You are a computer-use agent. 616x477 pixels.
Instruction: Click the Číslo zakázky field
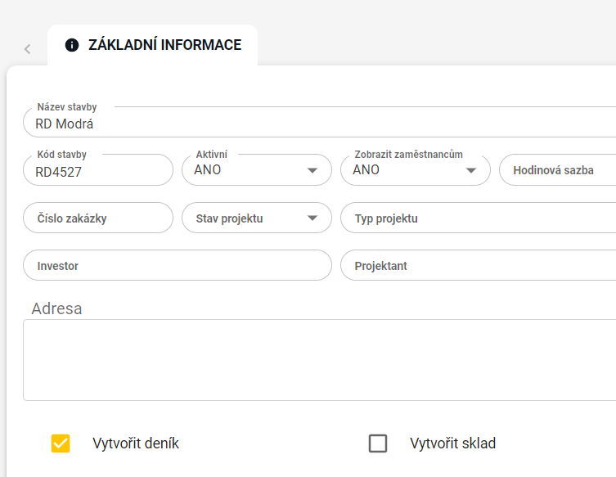(x=98, y=218)
